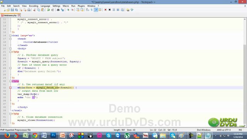Collapse the html block at line 16
Screen dimensions: 247x139
point(10,36)
